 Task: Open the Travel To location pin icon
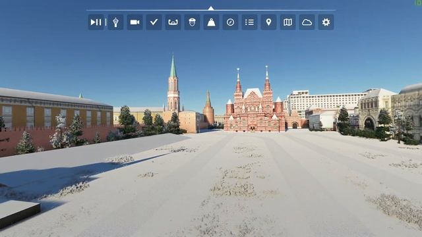click(268, 22)
